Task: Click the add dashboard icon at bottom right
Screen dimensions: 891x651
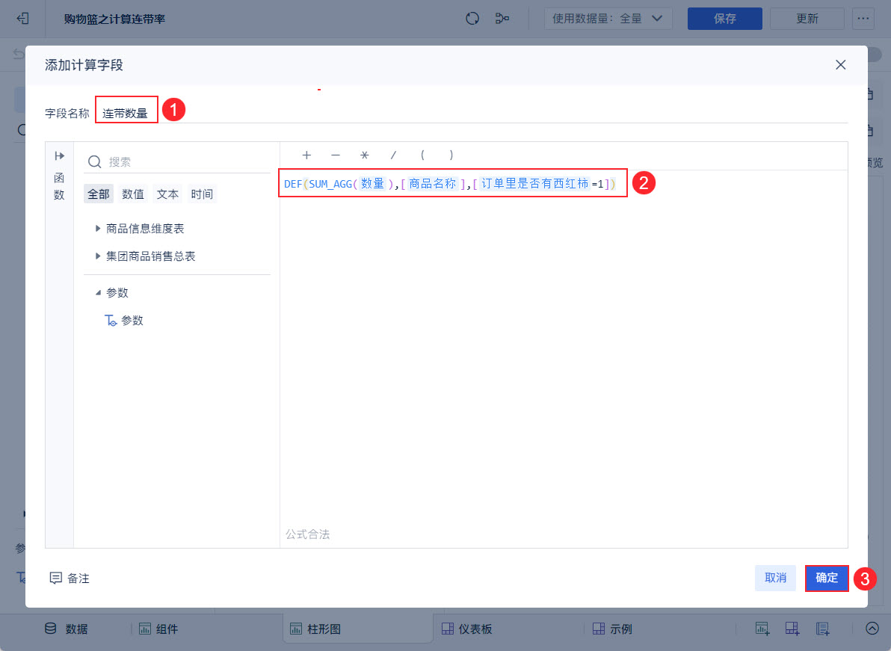Action: tap(792, 629)
